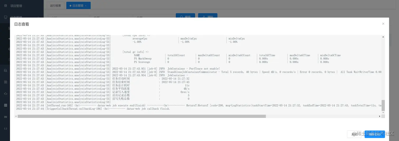This screenshot has height=141, width=399.
Task: Click the right arrow of horizontal scrollbar
Action: point(380,116)
